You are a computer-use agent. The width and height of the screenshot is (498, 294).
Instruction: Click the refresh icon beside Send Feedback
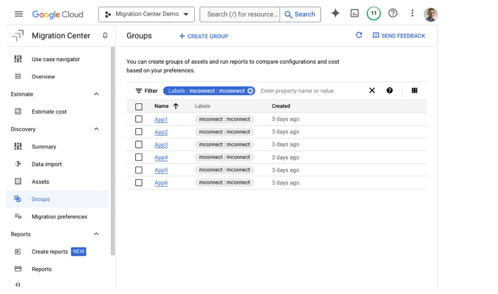coord(359,35)
